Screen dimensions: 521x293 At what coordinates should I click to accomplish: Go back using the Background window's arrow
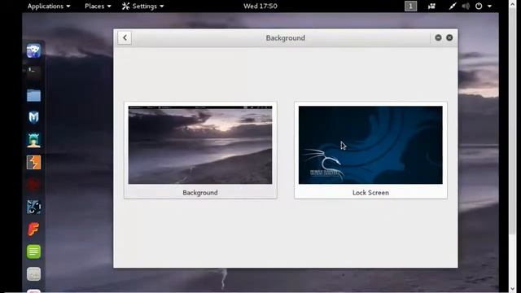point(125,38)
